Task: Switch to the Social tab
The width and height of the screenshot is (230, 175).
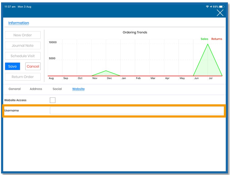Action: (x=57, y=89)
